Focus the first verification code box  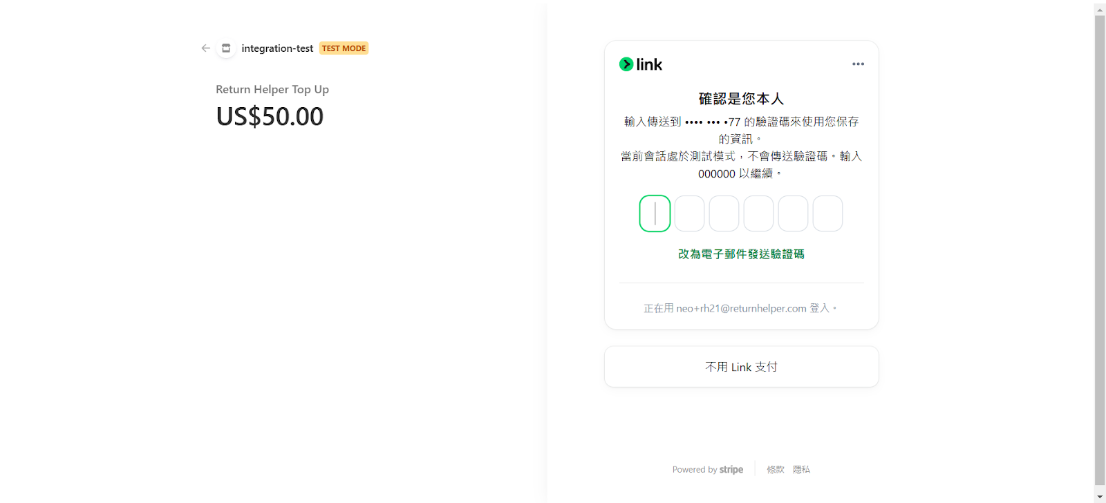pyautogui.click(x=655, y=213)
